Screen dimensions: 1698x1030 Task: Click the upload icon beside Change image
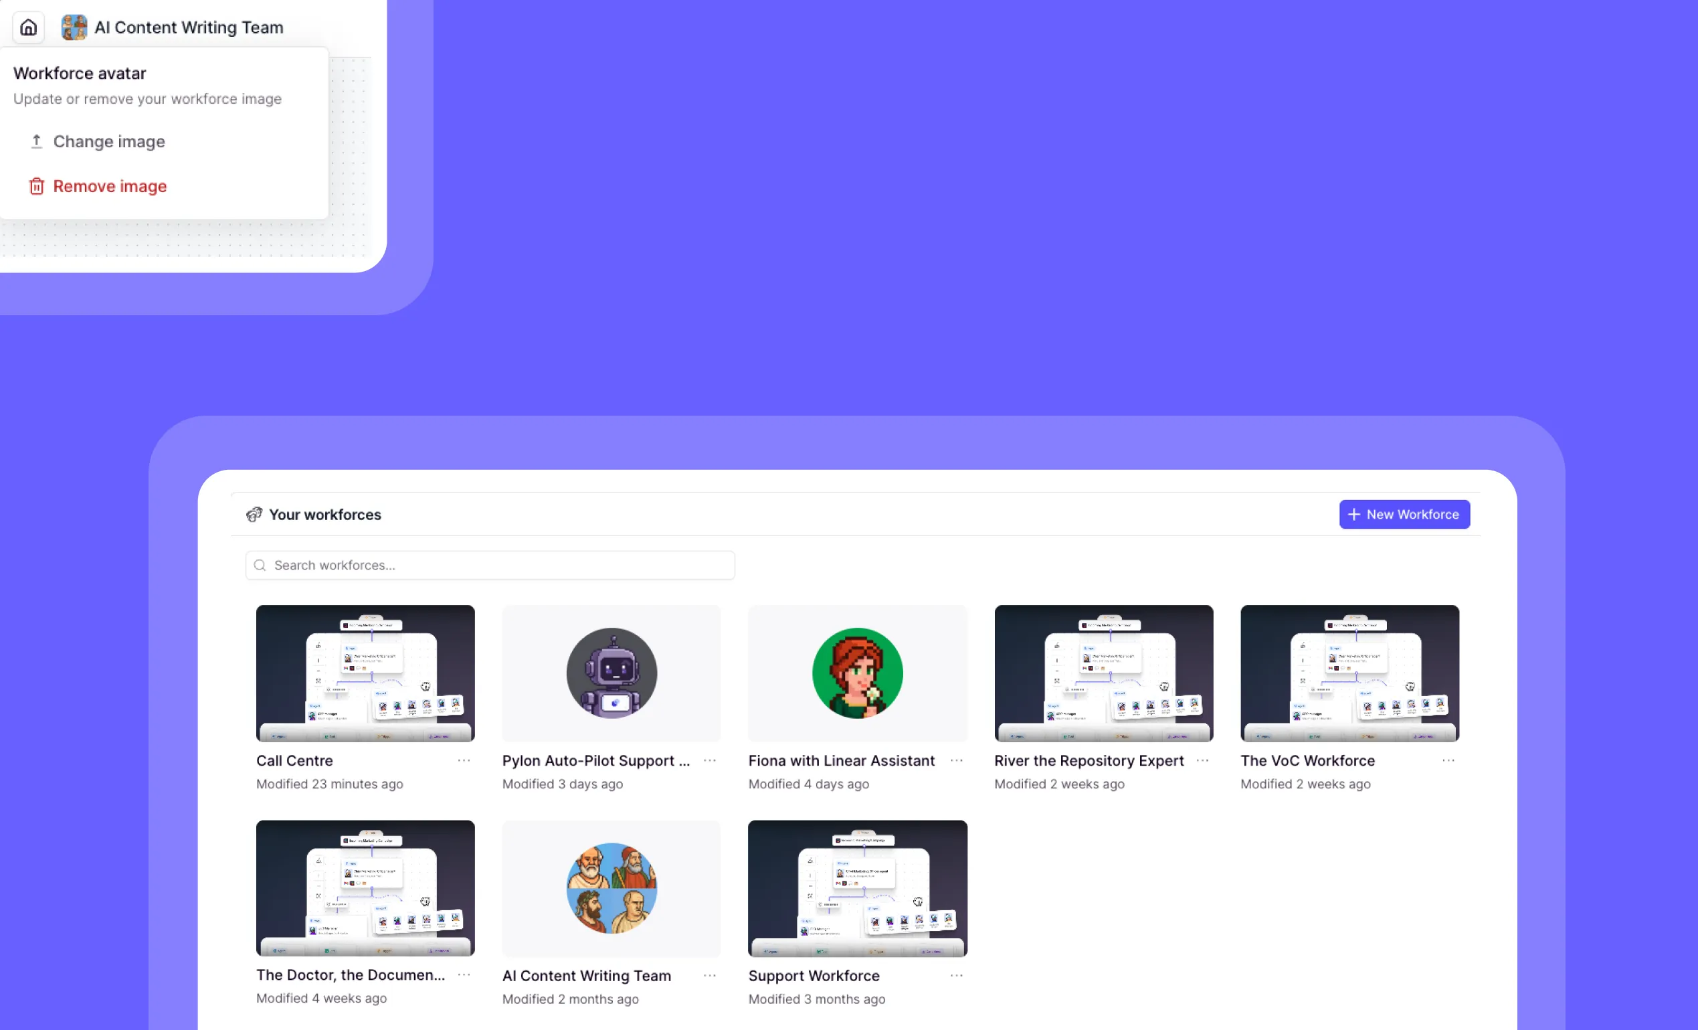click(36, 141)
